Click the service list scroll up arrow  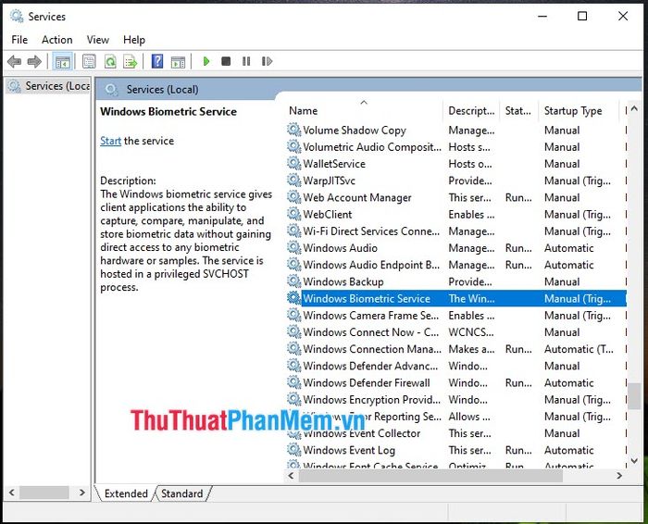point(634,109)
